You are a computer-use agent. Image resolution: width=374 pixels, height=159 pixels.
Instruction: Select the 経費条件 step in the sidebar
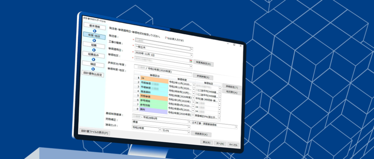93,54
